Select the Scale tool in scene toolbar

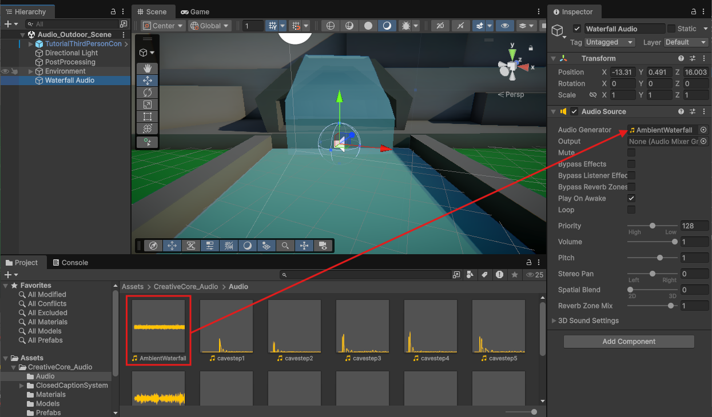[x=147, y=105]
